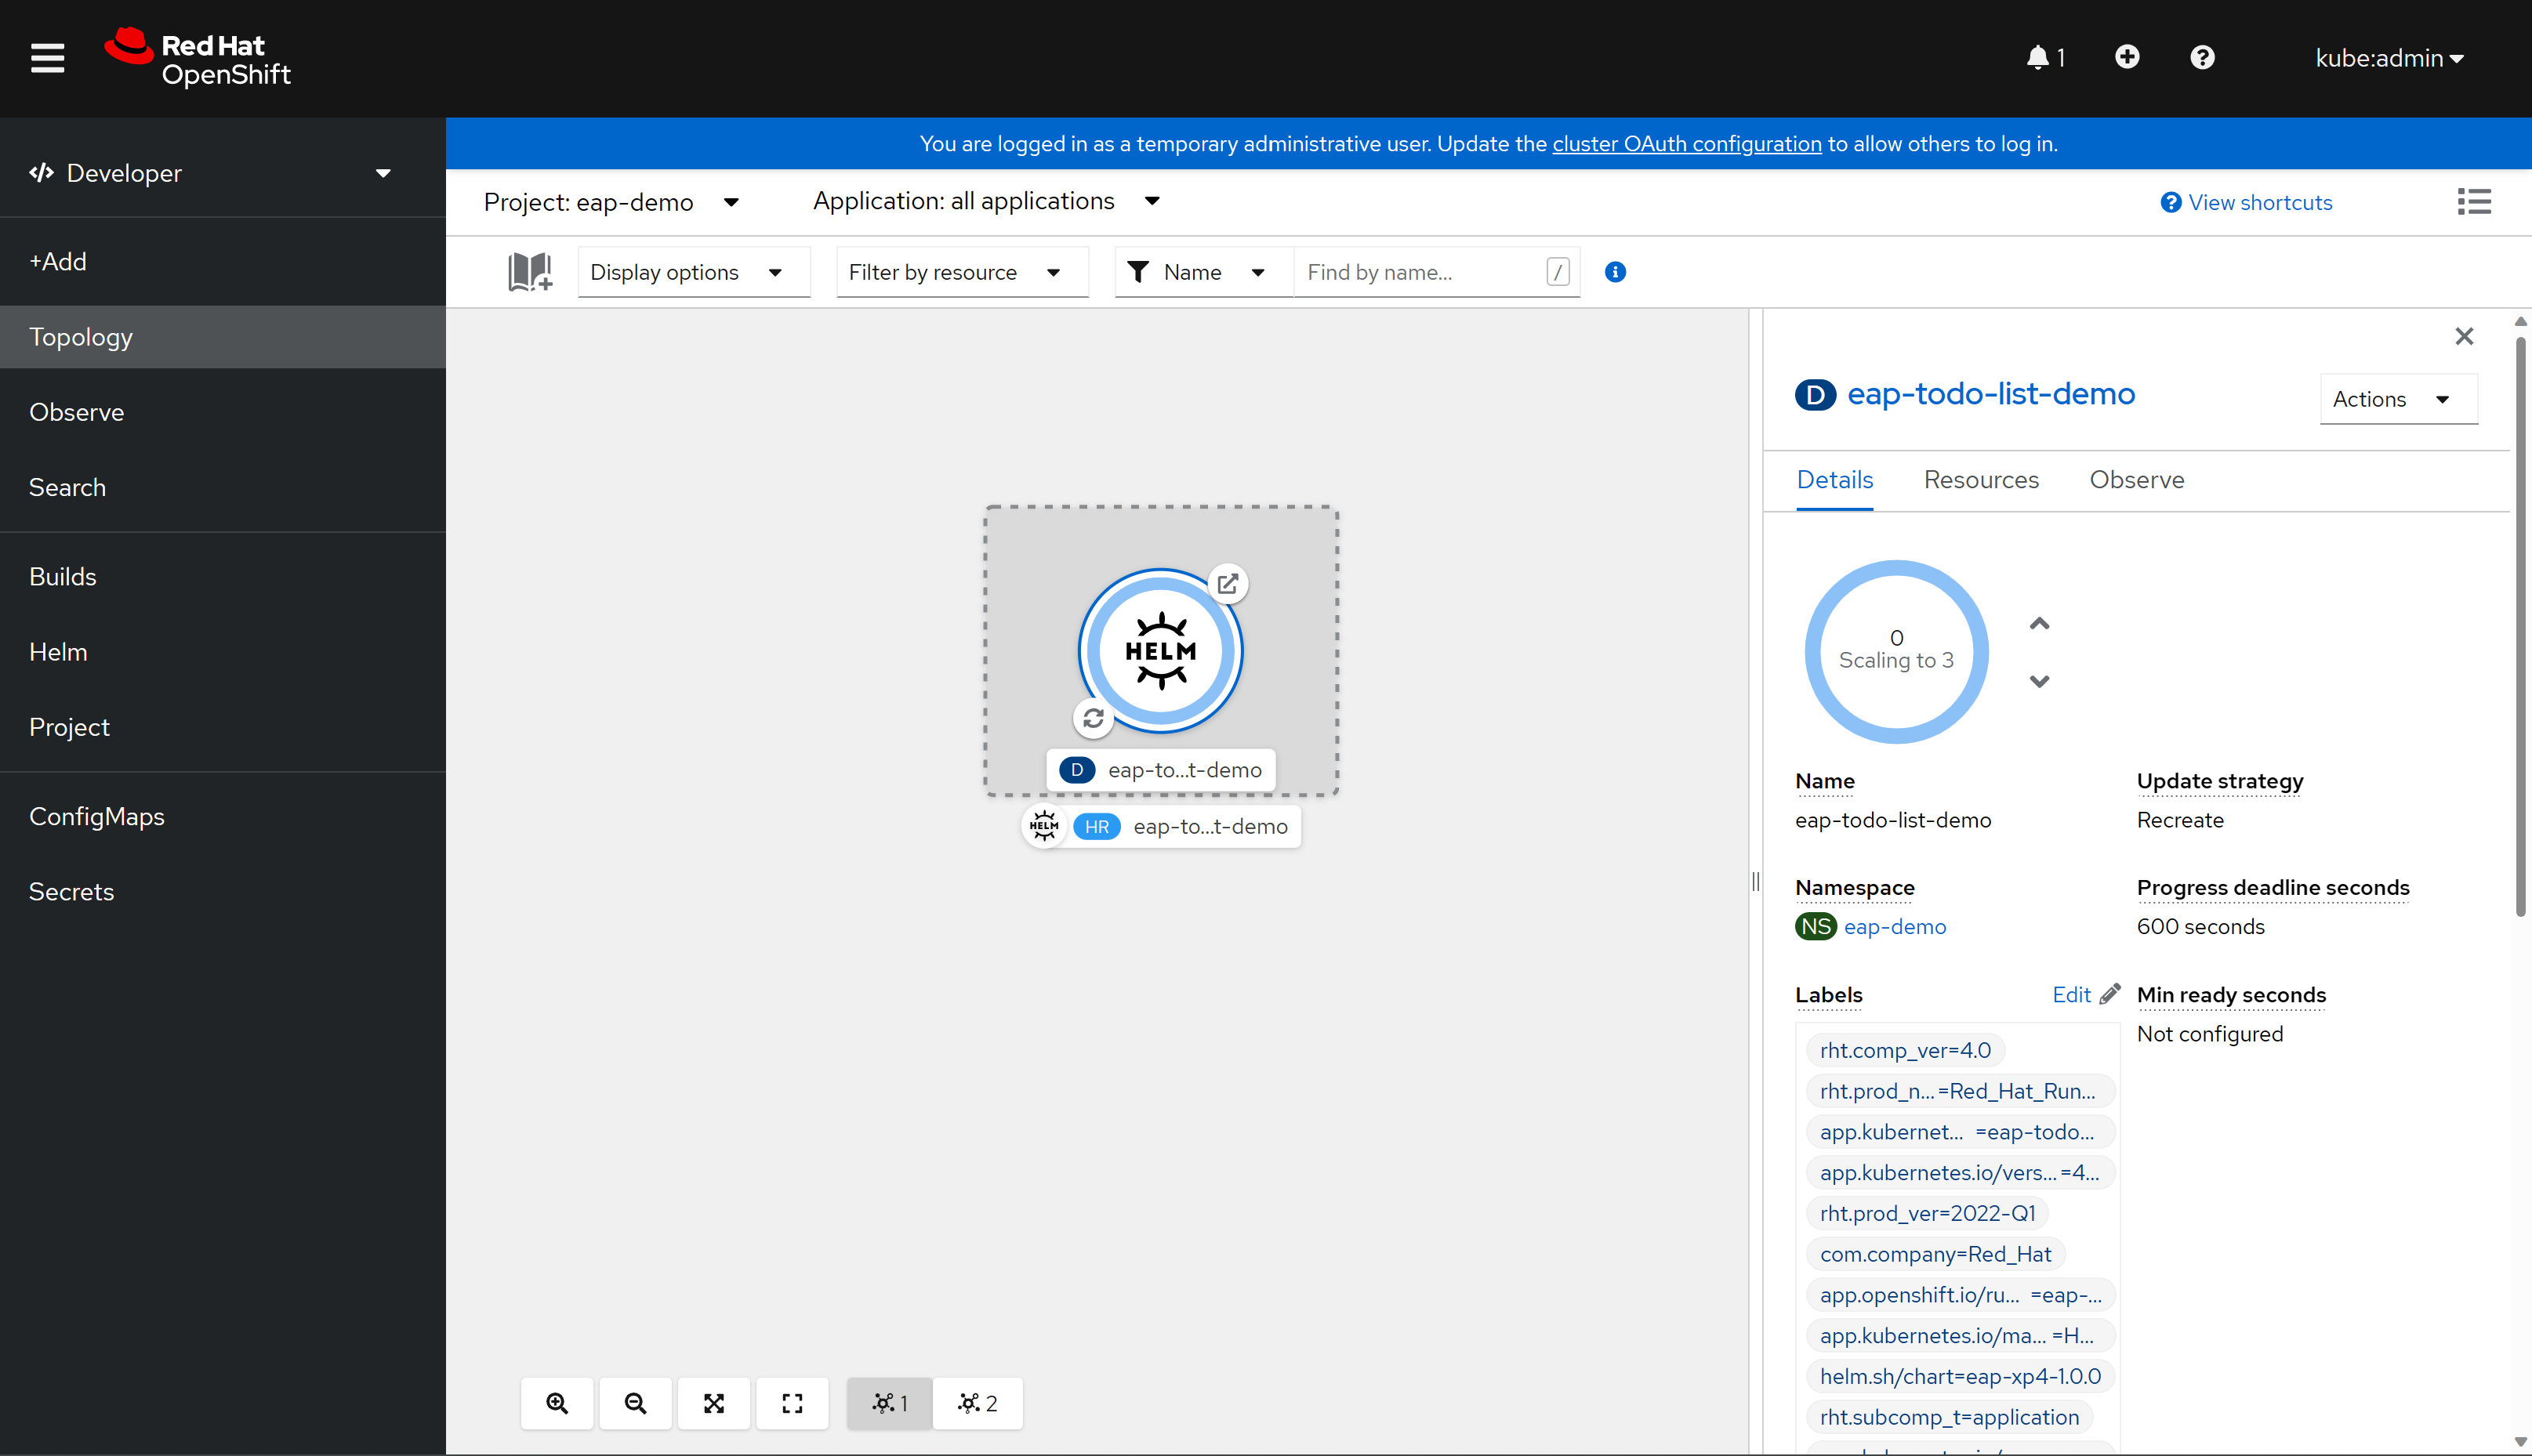The width and height of the screenshot is (2532, 1456).
Task: Open Display options dropdown menu
Action: (680, 271)
